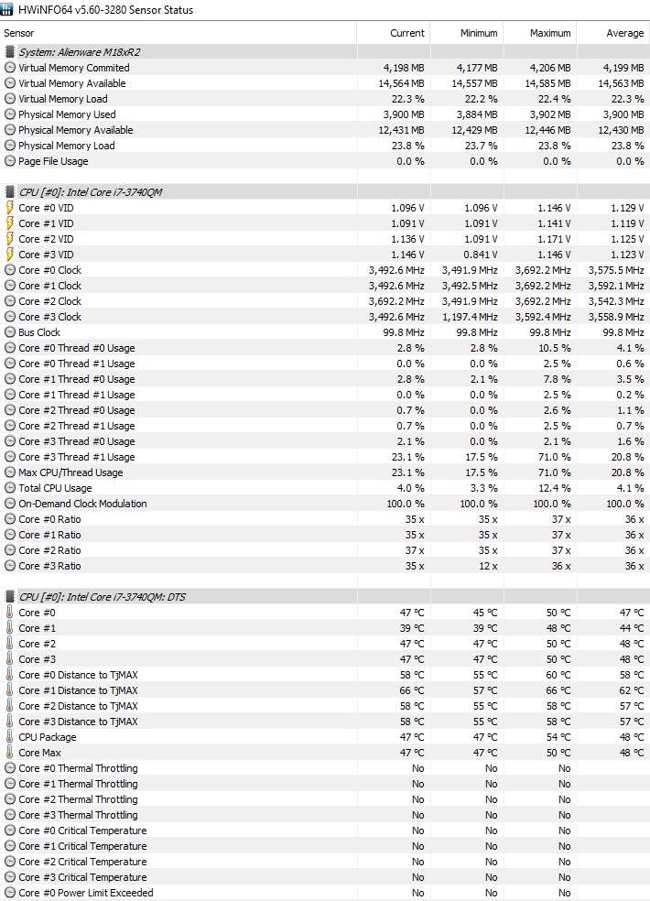
Task: Select the Physical Memory Used row
Action: 325,114
